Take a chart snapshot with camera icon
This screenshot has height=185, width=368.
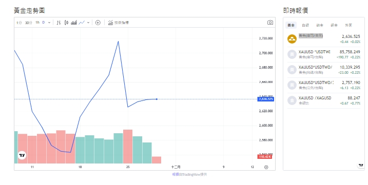click(270, 23)
